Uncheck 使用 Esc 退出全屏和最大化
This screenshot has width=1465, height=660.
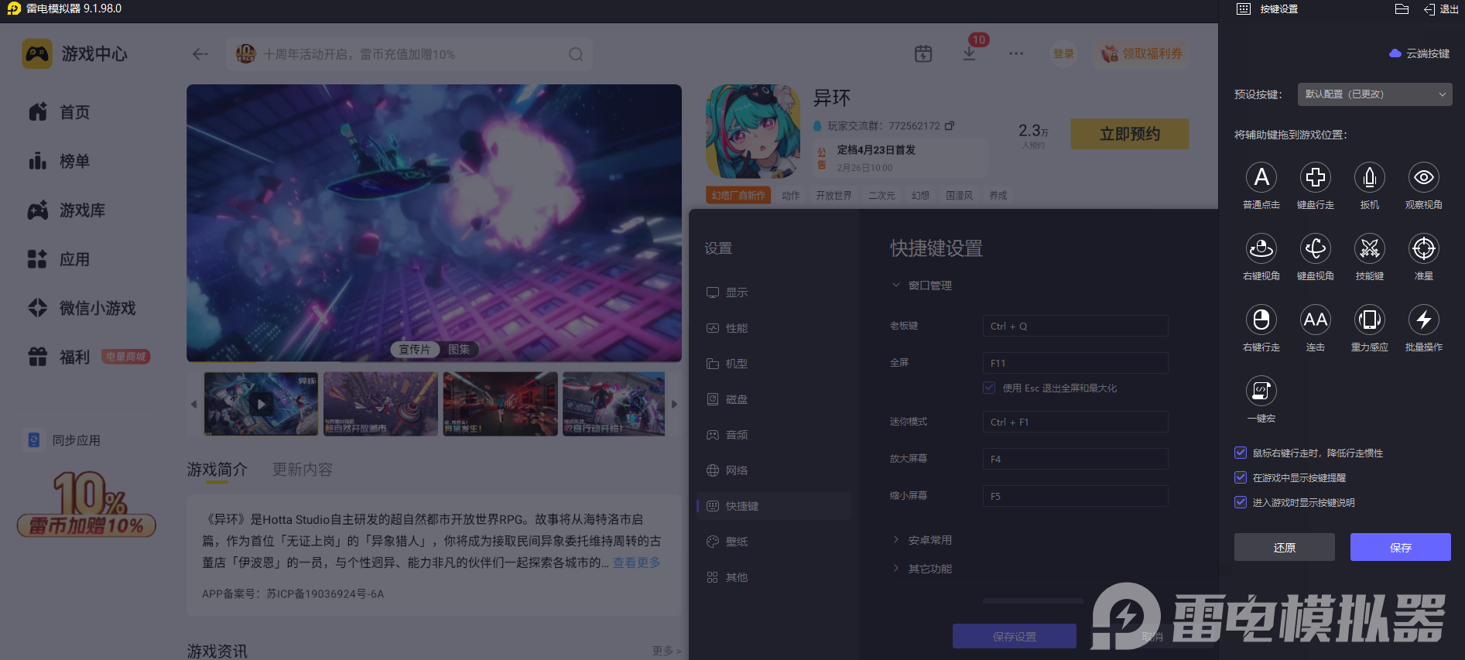[989, 388]
